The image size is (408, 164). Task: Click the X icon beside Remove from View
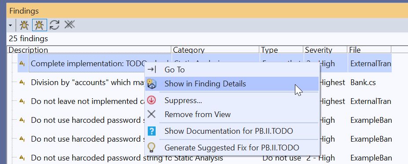pos(151,114)
